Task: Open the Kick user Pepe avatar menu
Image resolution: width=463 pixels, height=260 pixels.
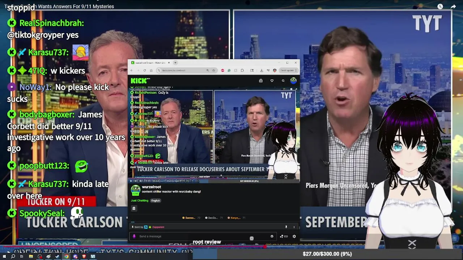Action: [293, 81]
